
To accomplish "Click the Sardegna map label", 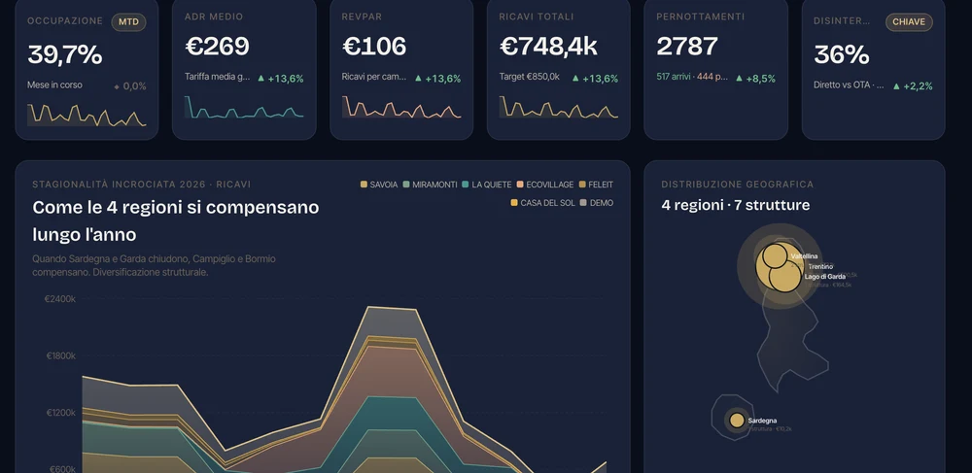I will coord(762,421).
